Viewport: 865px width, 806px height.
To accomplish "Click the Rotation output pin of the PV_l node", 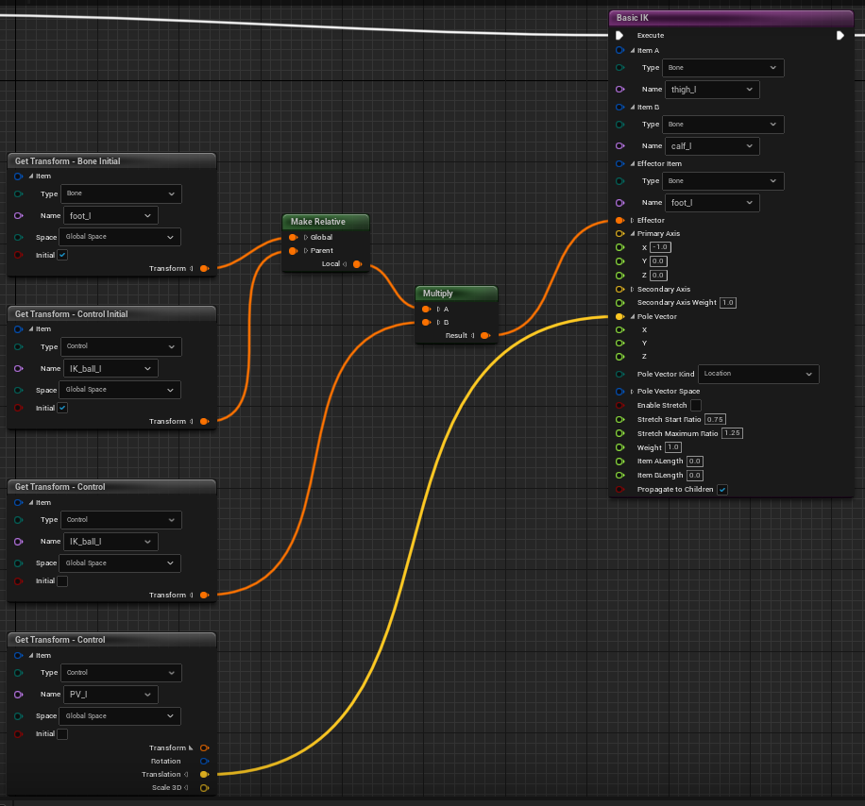I will 204,761.
